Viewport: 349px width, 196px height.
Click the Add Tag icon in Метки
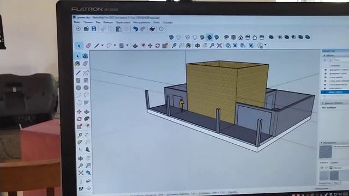point(325,60)
